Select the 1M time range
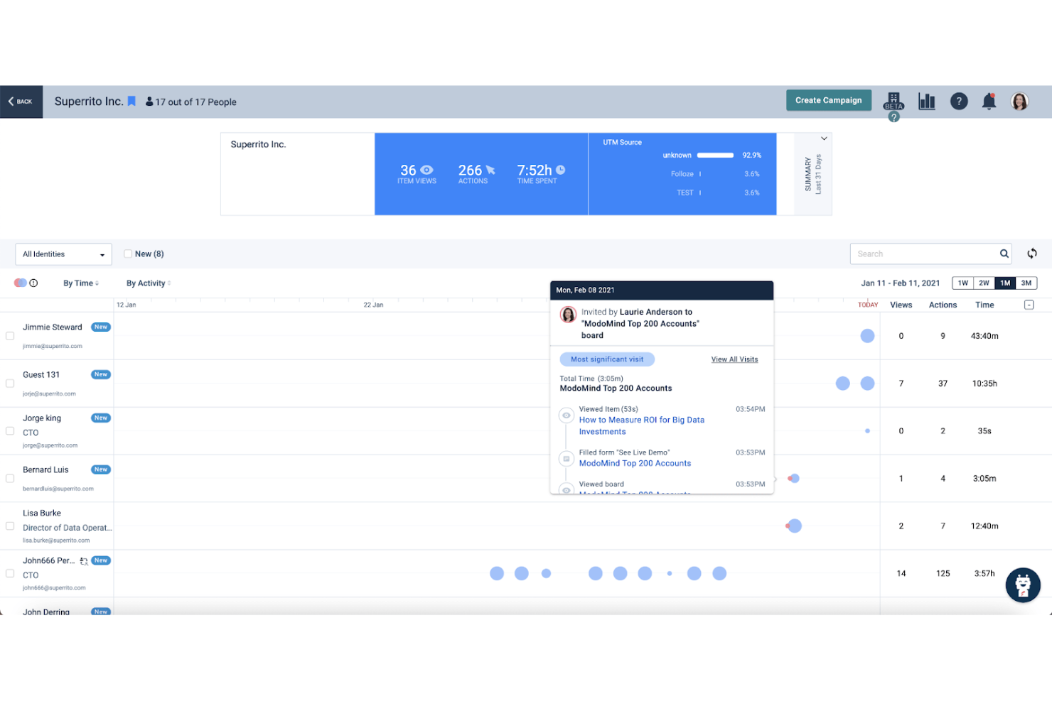 click(x=1005, y=283)
